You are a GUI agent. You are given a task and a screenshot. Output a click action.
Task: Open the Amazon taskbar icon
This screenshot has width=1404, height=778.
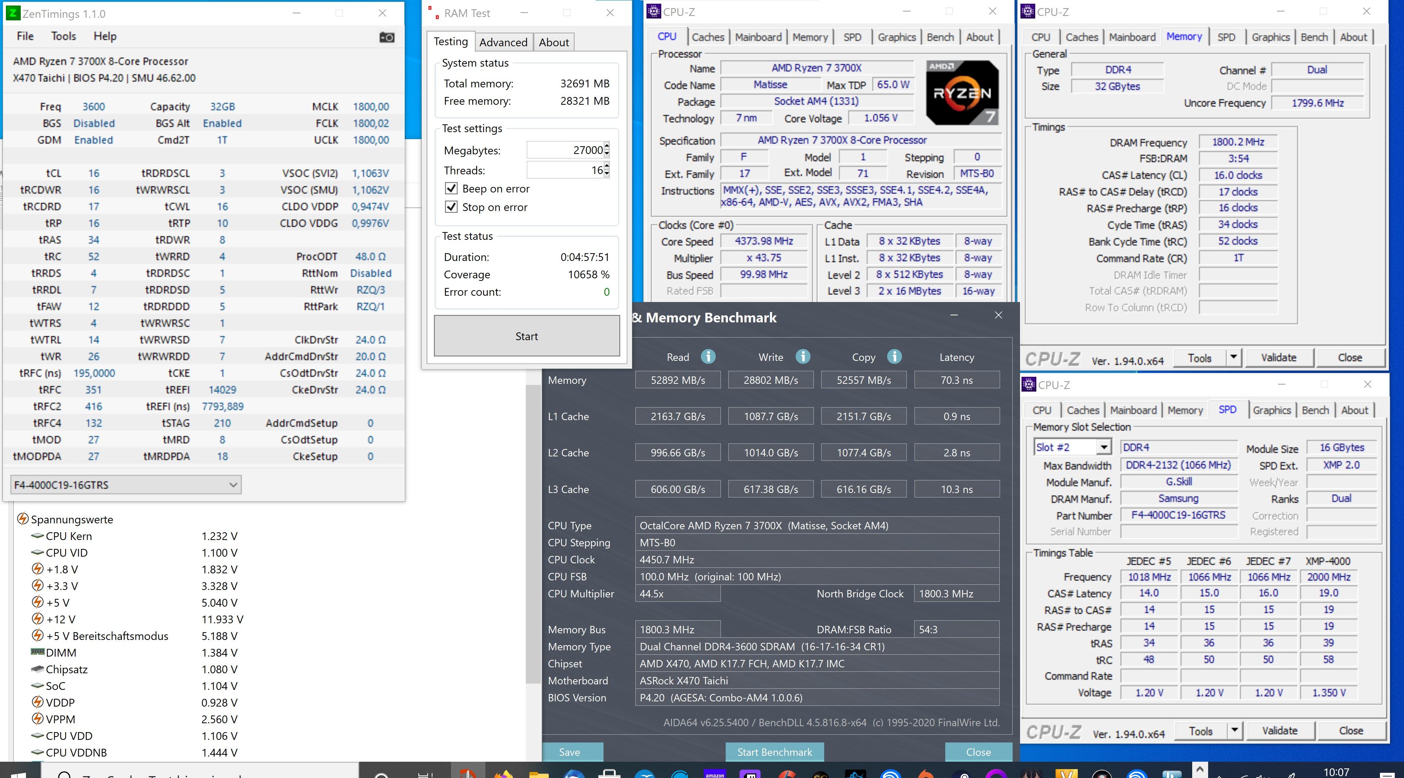(x=715, y=774)
